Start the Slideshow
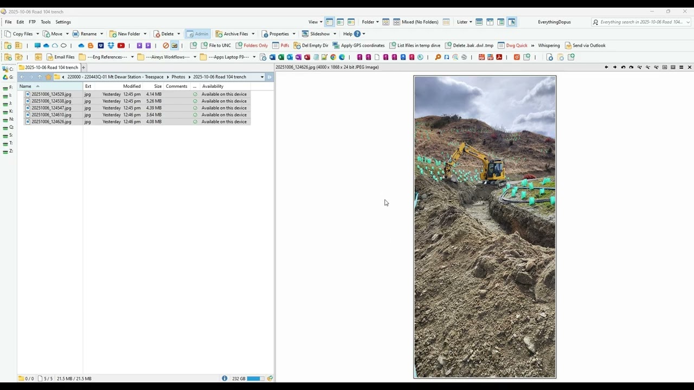 (316, 34)
